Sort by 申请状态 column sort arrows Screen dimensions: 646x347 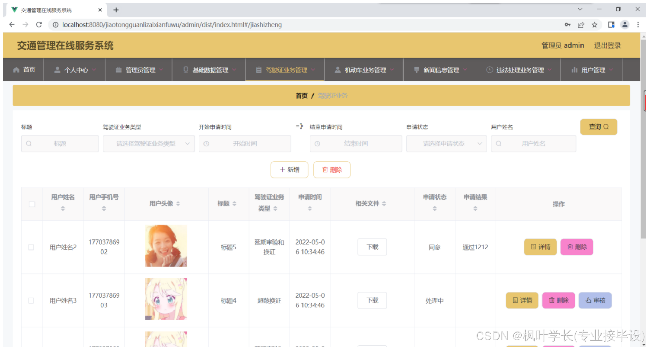(435, 208)
